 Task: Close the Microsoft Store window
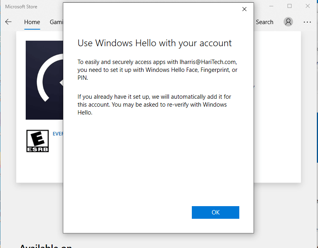308,6
